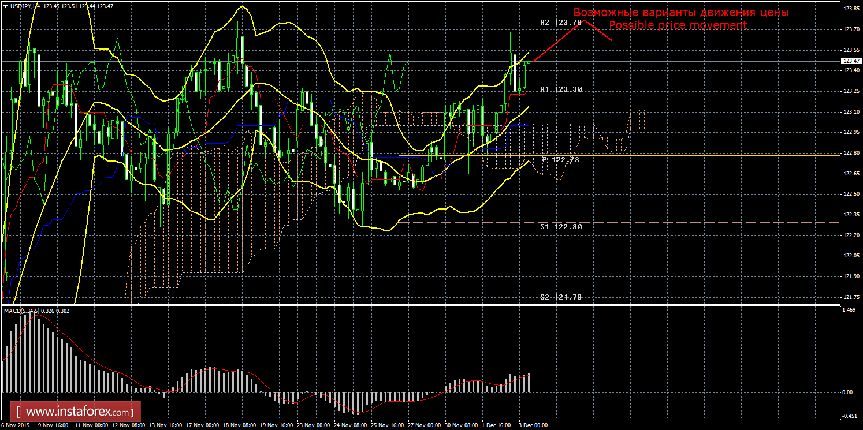Click the -0.451 MACD scale value
This screenshot has height=430, width=863.
(x=848, y=416)
